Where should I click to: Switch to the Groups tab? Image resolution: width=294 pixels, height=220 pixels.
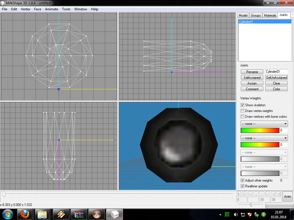pyautogui.click(x=256, y=15)
